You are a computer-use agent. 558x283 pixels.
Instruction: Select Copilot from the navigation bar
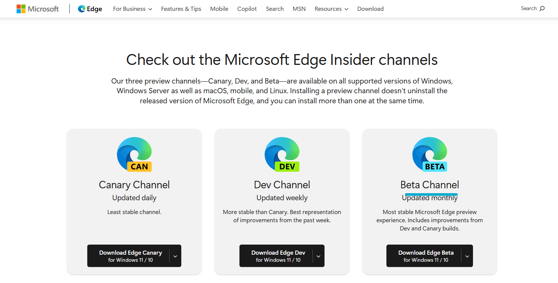point(247,9)
